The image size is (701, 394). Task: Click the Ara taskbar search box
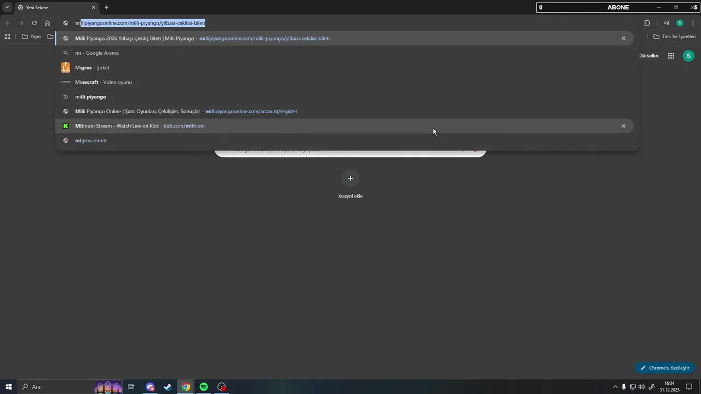click(71, 387)
